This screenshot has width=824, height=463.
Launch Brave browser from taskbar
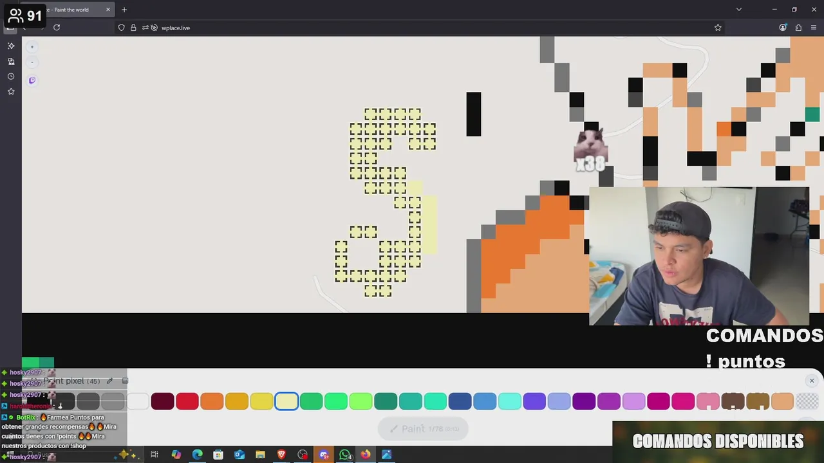[x=281, y=455]
